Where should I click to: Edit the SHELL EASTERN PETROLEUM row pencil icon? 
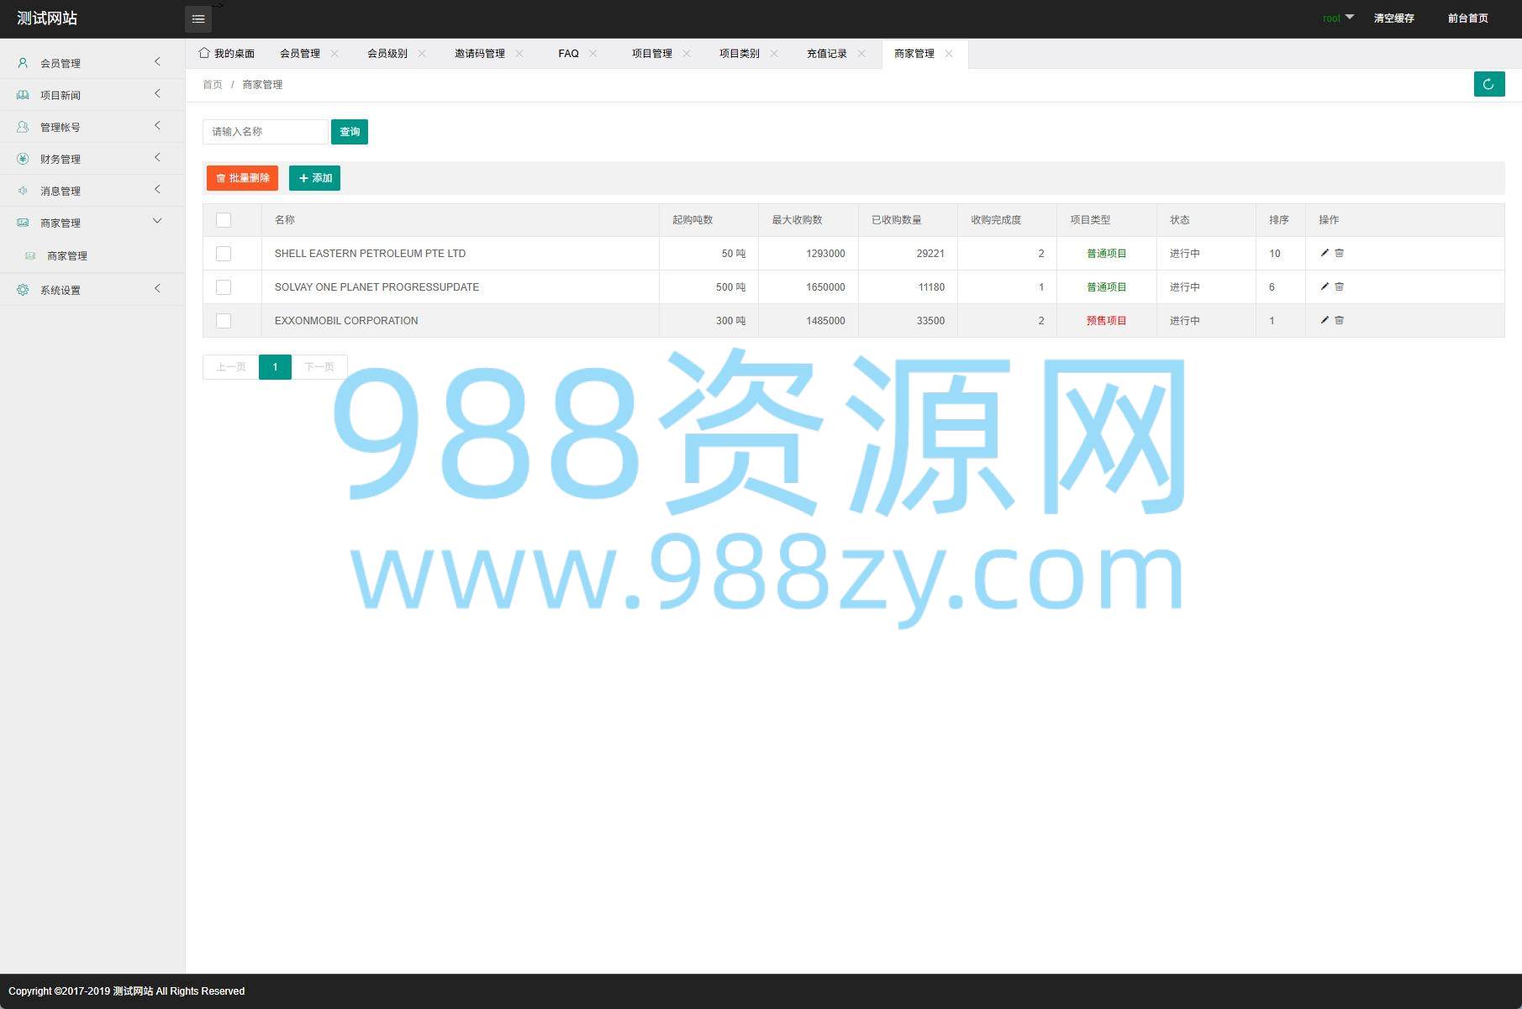point(1325,253)
